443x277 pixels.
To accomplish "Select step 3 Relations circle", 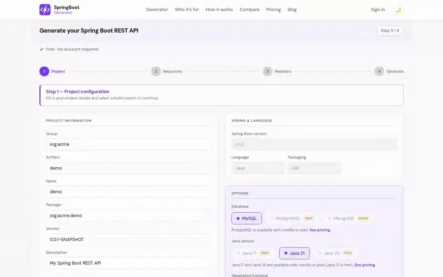I will 267,71.
